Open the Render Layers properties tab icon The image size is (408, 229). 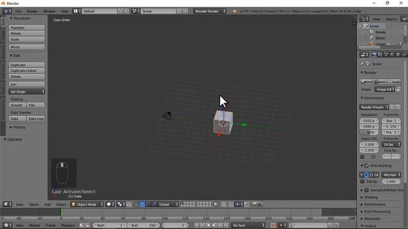tap(380, 55)
